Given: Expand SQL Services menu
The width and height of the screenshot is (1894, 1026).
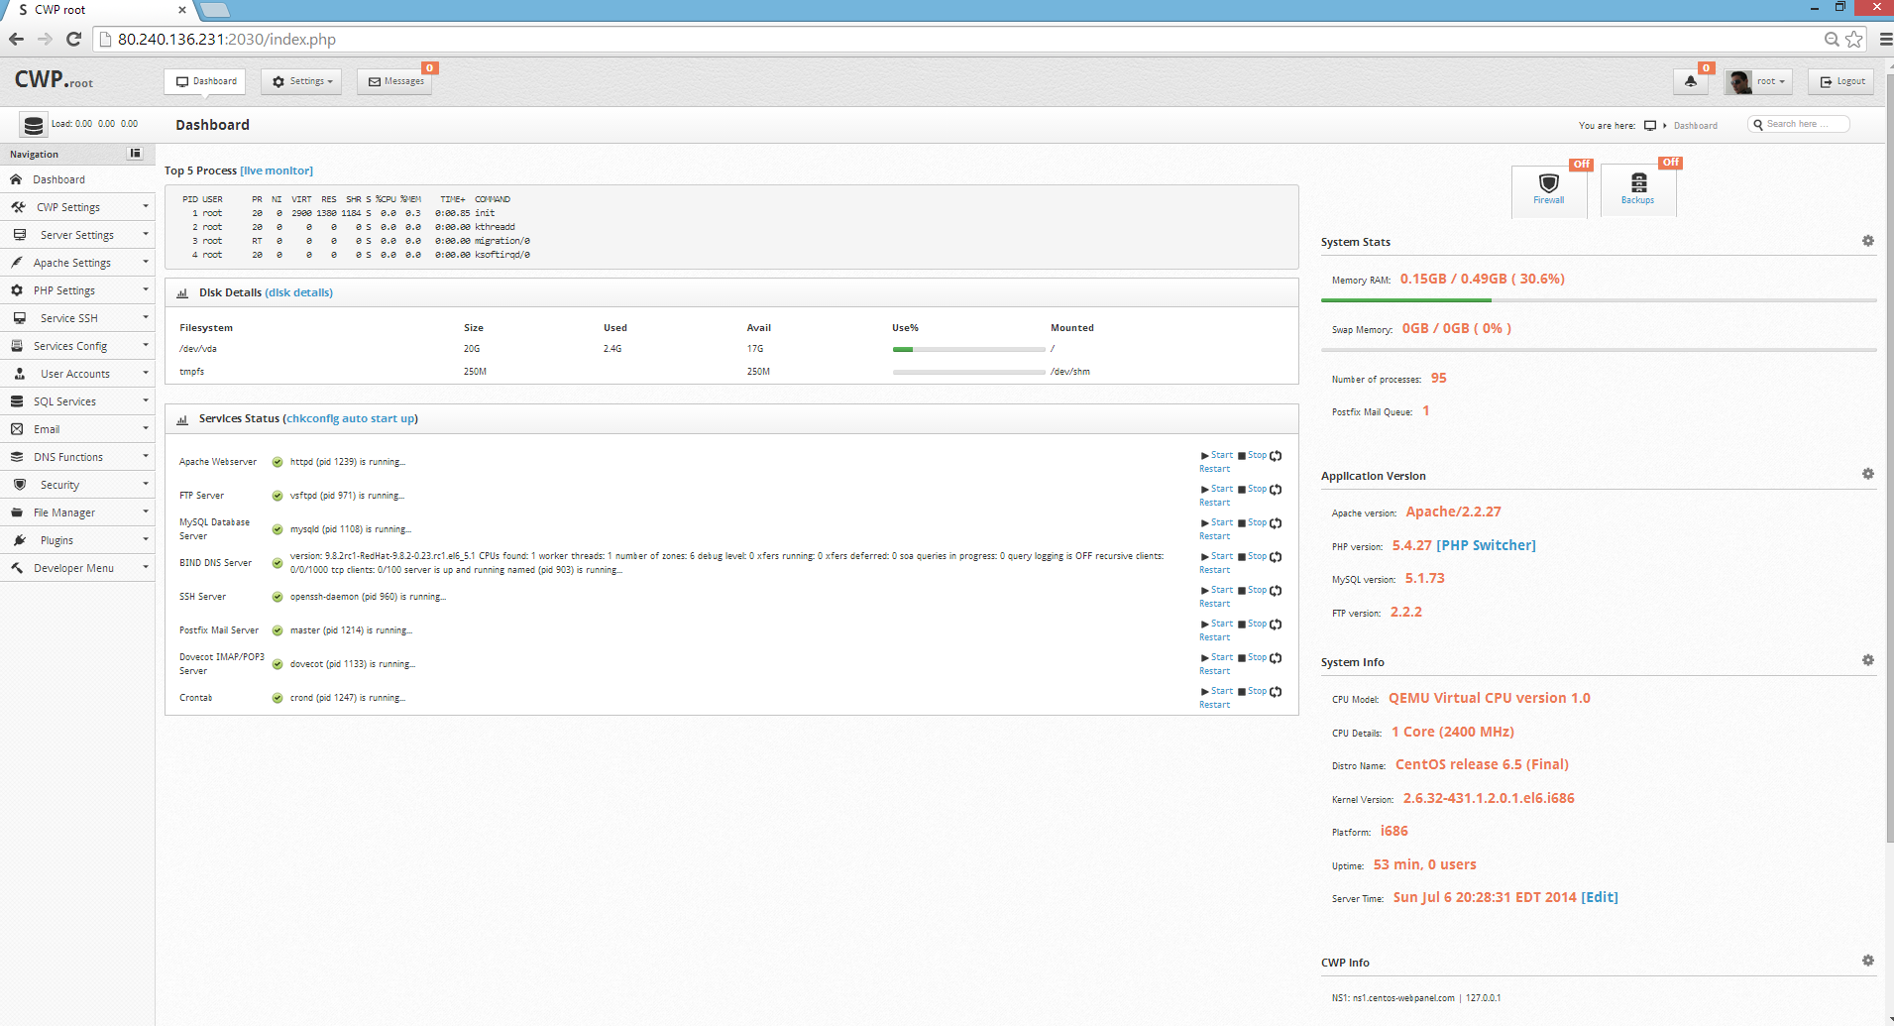Looking at the screenshot, I should pos(77,401).
